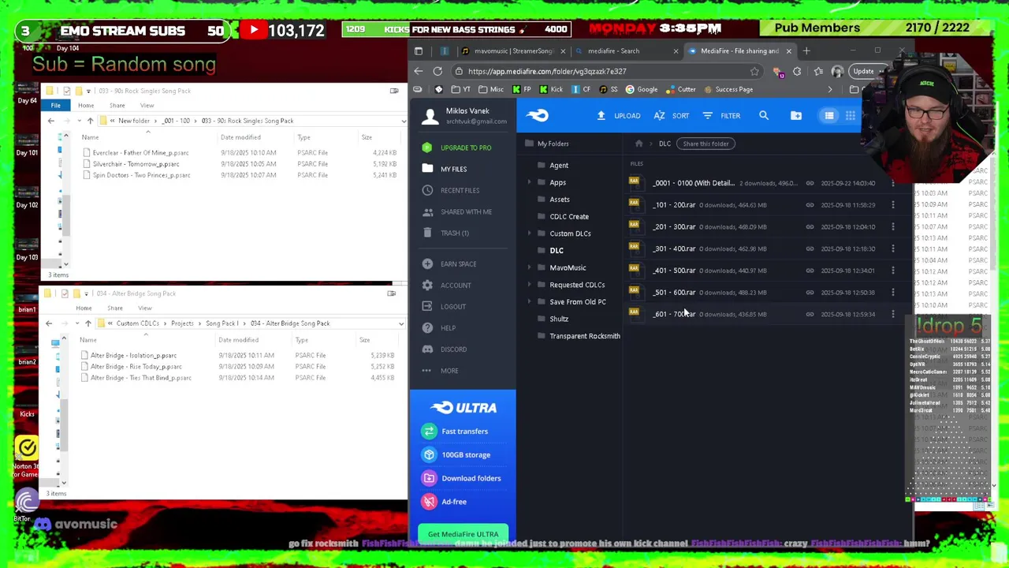Open Shared With Me in MediaFire
Screen dimensions: 1009x568
pyautogui.click(x=457, y=211)
